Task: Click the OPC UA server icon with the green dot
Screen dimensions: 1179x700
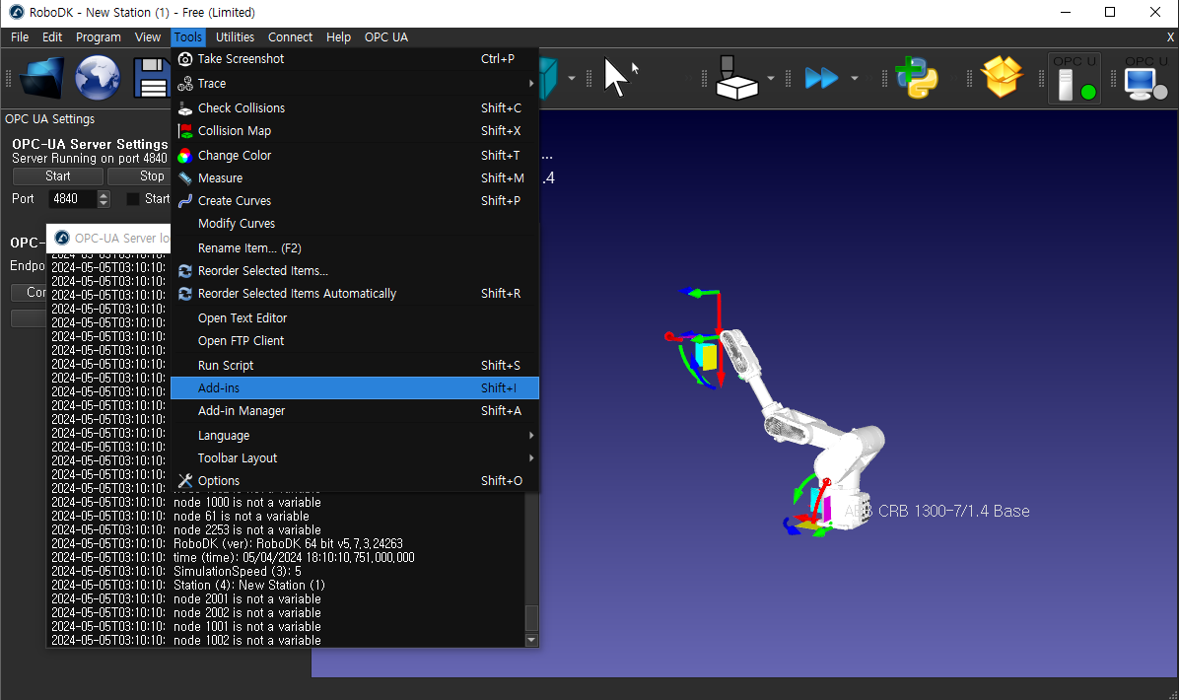Action: pyautogui.click(x=1075, y=78)
